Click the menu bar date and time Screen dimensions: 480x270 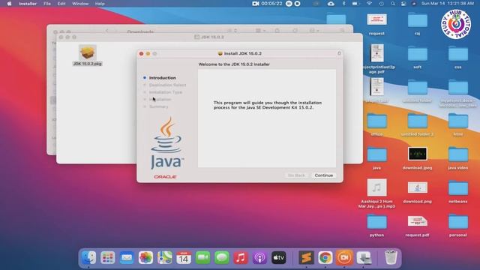click(x=448, y=4)
